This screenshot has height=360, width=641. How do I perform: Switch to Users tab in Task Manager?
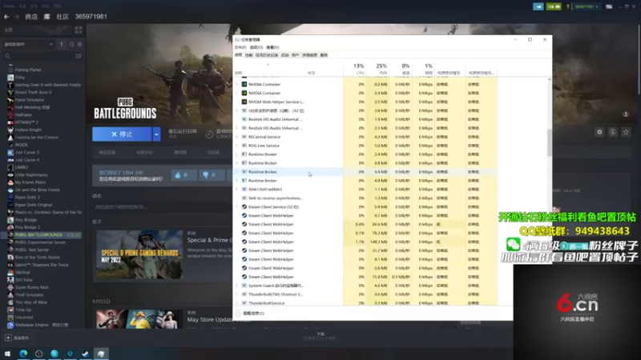coord(295,55)
